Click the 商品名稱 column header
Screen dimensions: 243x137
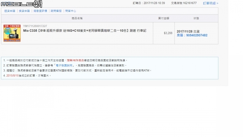pos(77,18)
